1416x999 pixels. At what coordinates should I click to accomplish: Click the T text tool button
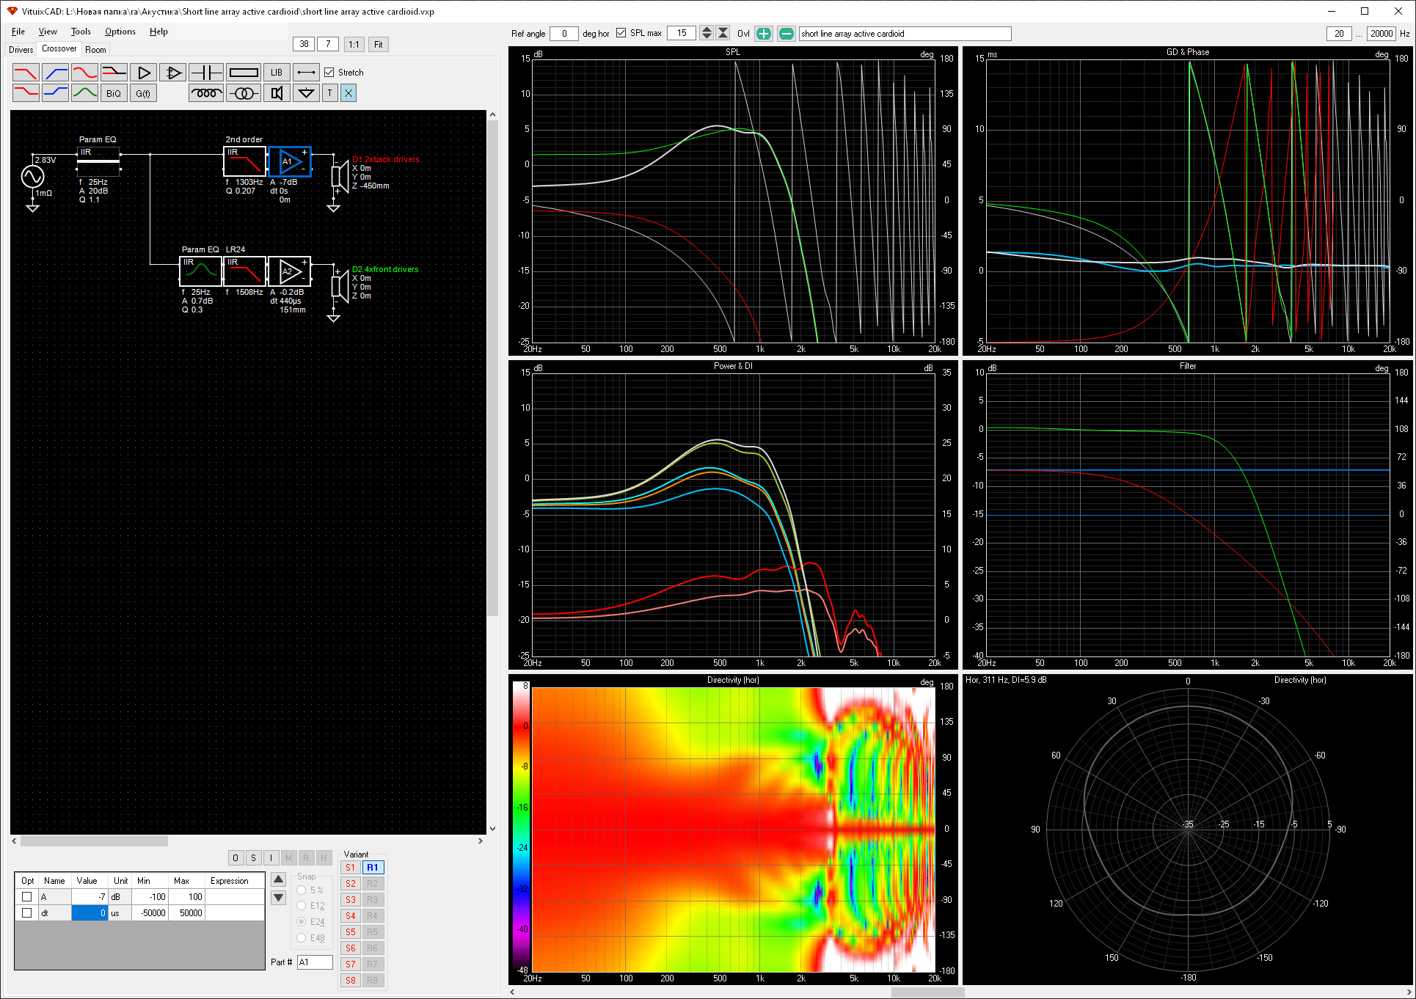click(330, 93)
